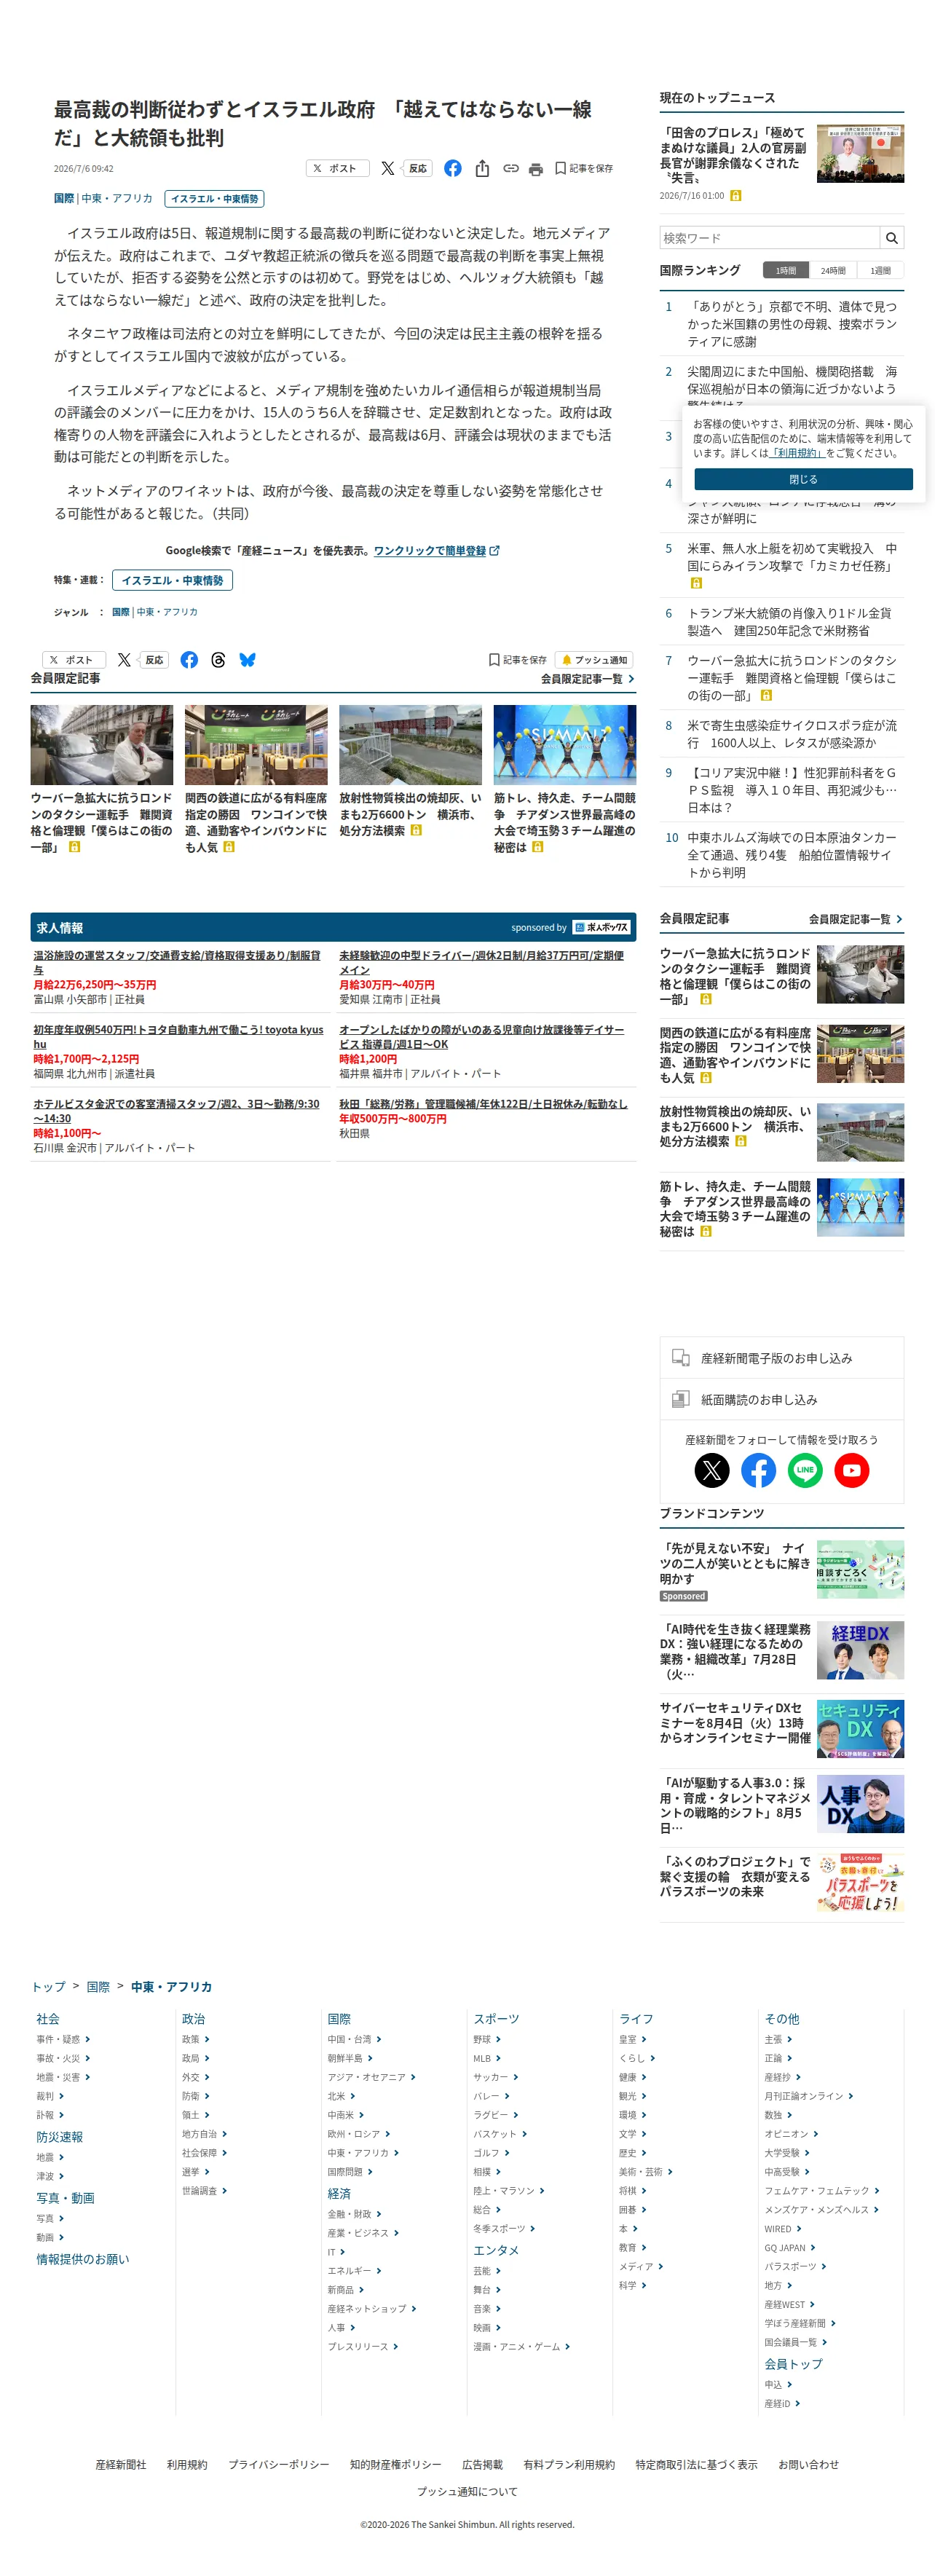Click the magnifying glass search button
The width and height of the screenshot is (935, 2576).
[892, 238]
